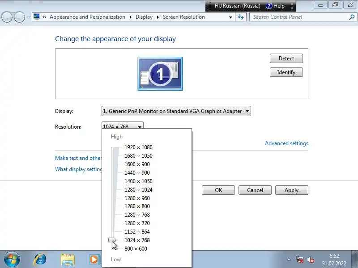Screen dimensions: 358x268
Task: Go to Appearance and Personalization breadcrumb
Action: pos(87,17)
